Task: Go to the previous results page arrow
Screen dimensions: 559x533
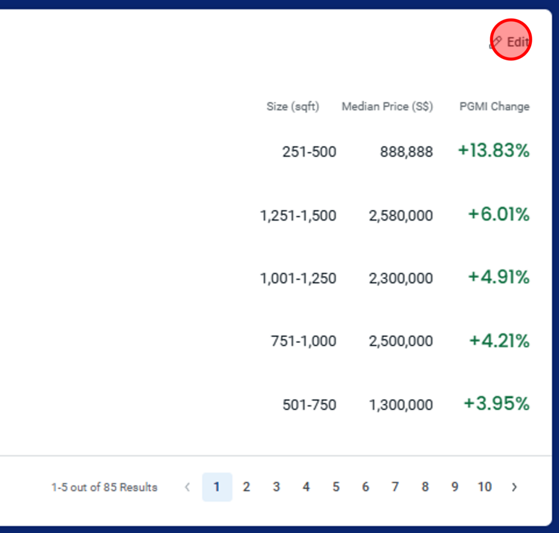Action: click(x=188, y=487)
